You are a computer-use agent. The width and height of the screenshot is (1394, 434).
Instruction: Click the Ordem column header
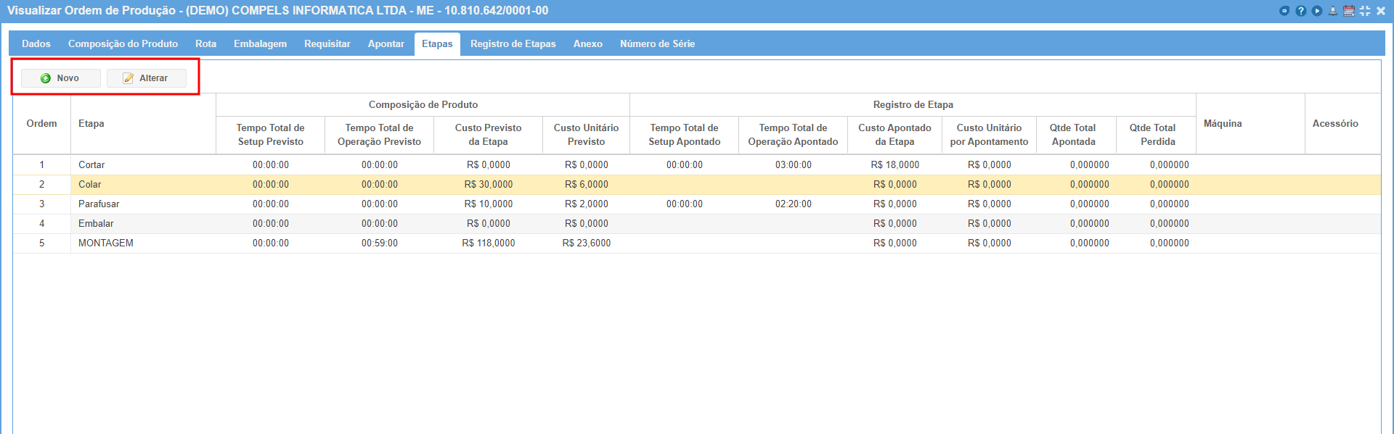point(41,124)
